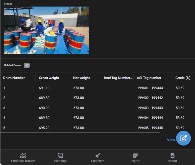This screenshot has width=195, height=165.
Task: Select gross weight 690.90 cell
Action: click(x=44, y=108)
